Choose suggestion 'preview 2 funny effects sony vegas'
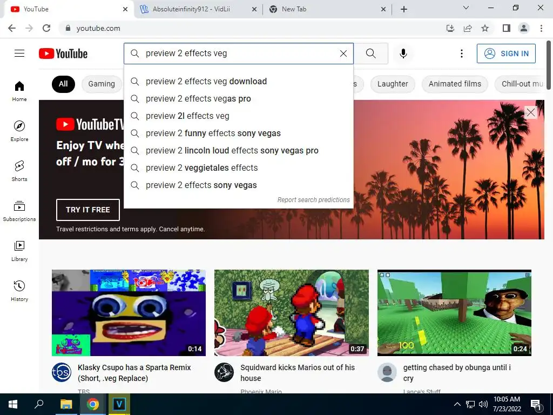 [238, 133]
